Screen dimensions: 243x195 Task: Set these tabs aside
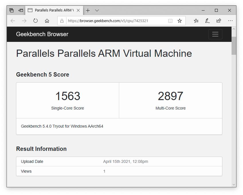21,10
